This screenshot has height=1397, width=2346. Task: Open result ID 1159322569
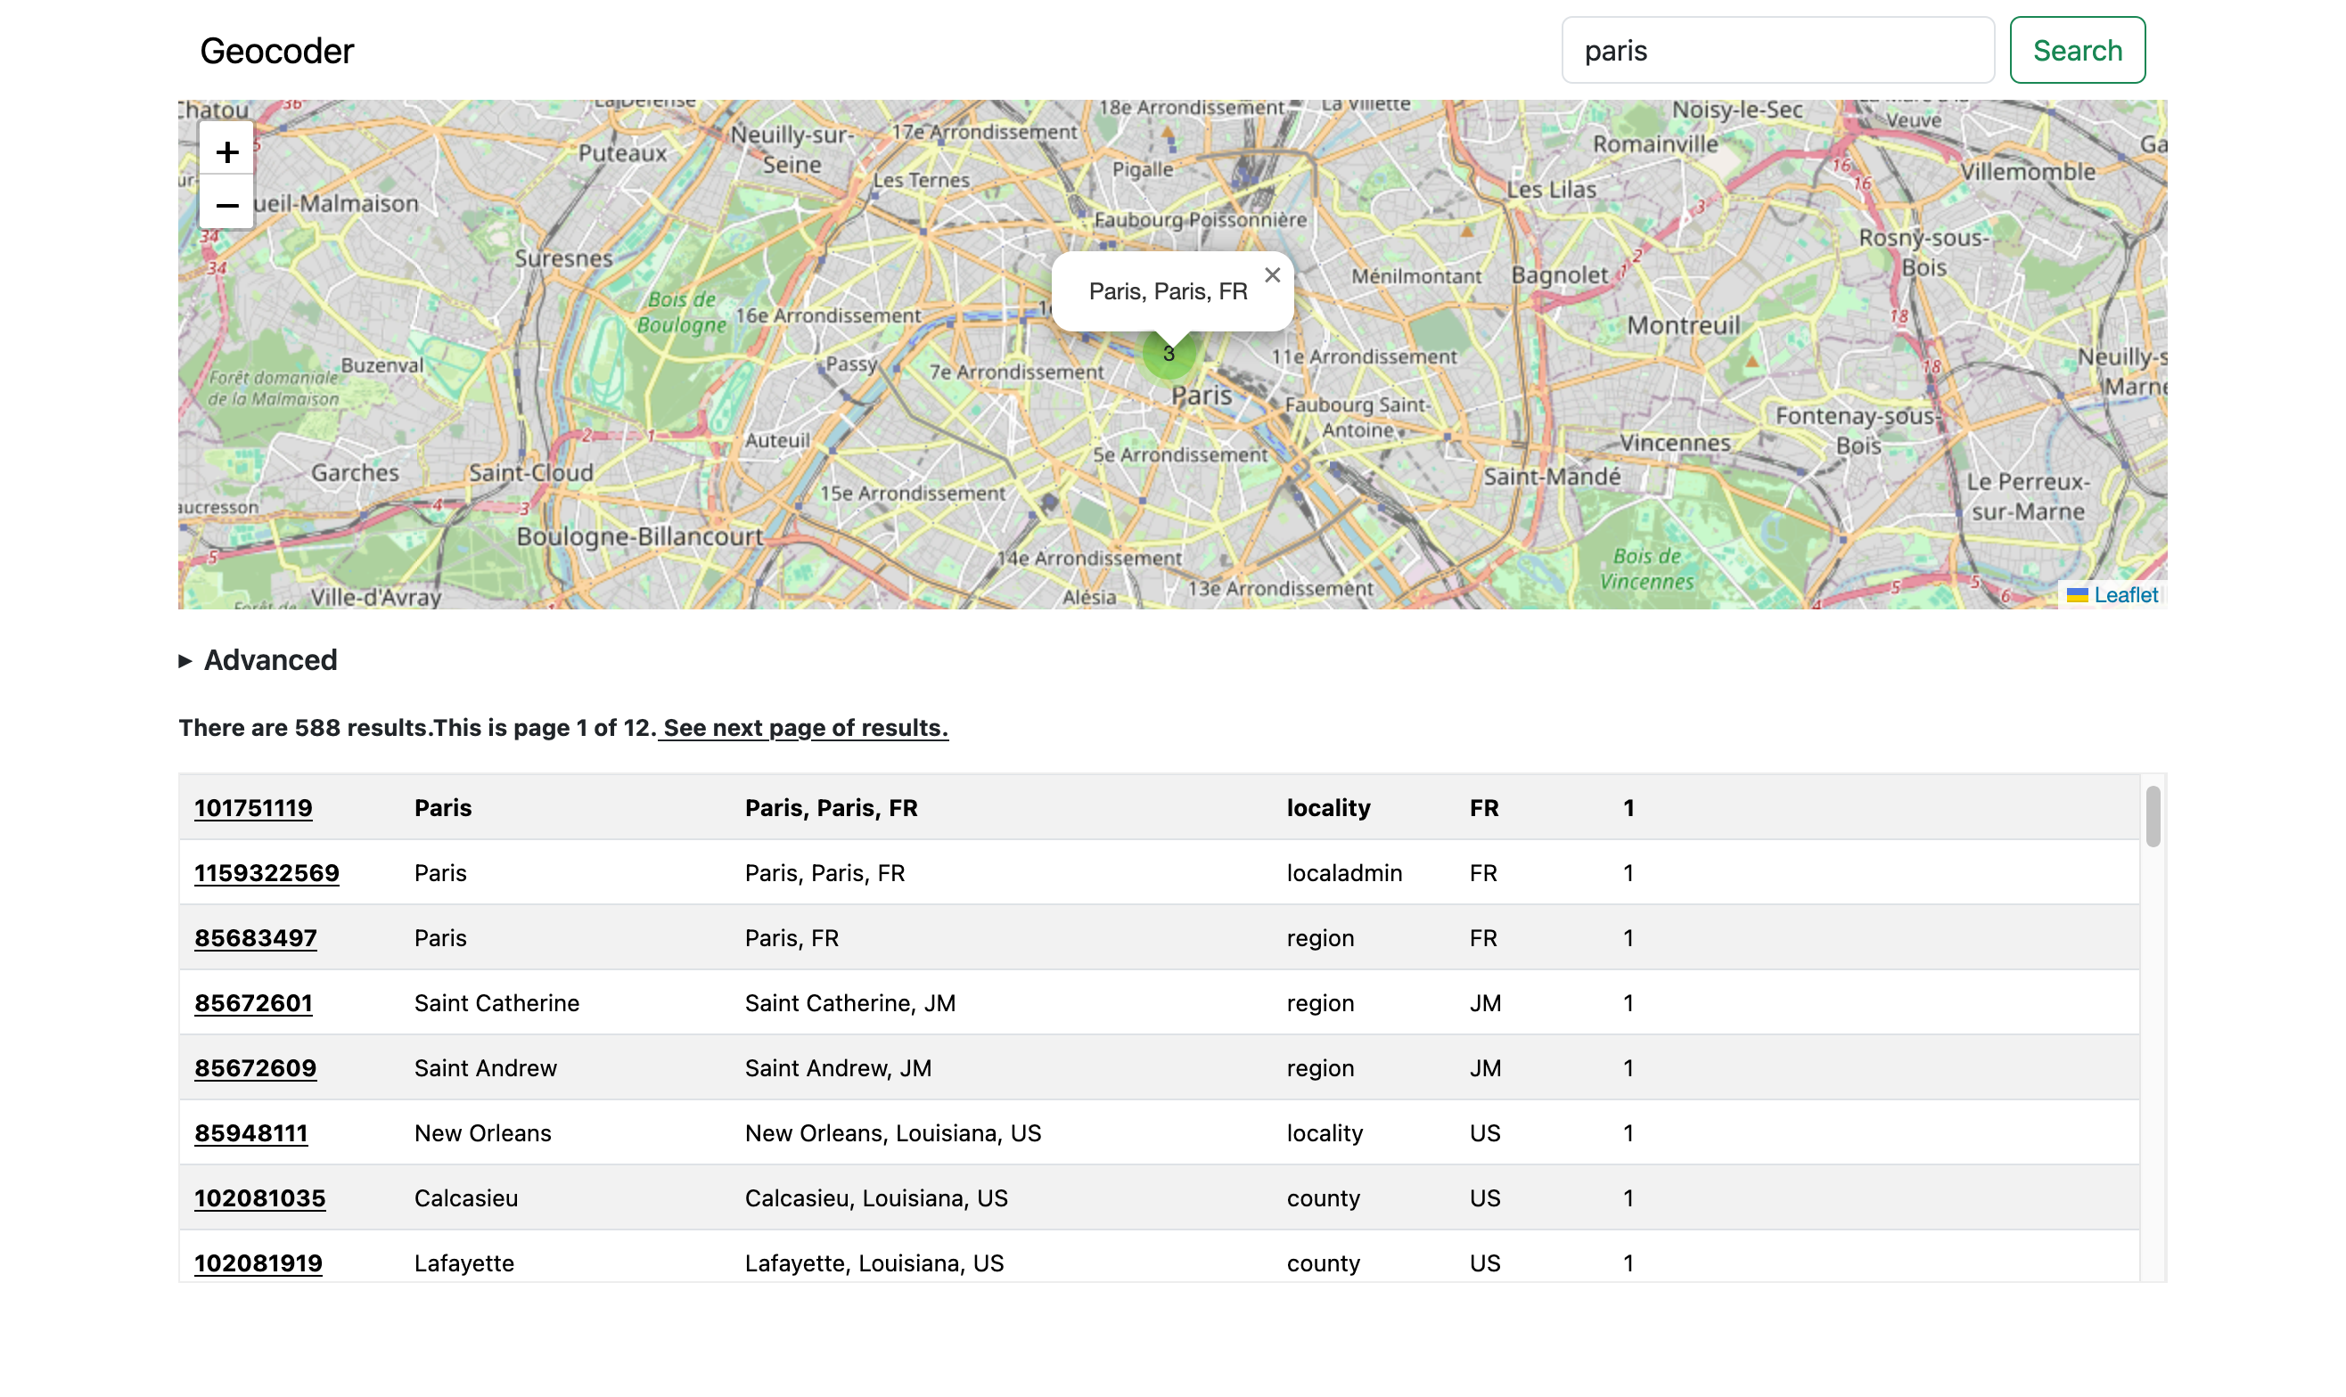[x=267, y=872]
